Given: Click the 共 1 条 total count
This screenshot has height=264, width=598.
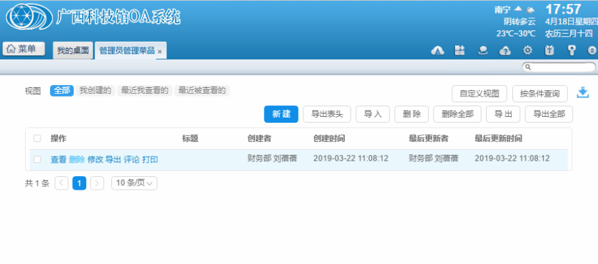Looking at the screenshot, I should (x=37, y=184).
